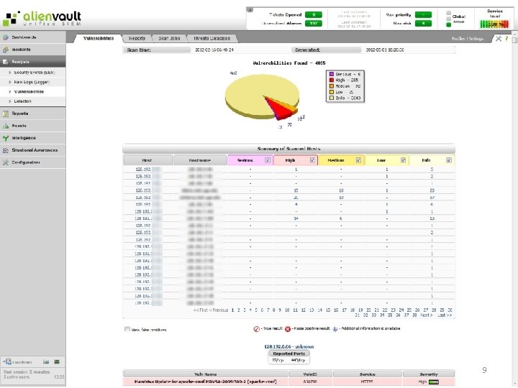Click the Serious legend color swatch
This screenshot has width=518, height=388.
[x=332, y=74]
